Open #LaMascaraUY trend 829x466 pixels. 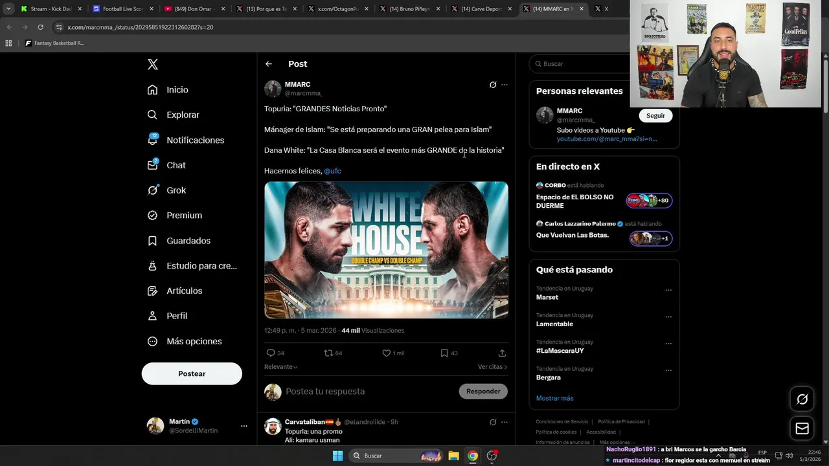(x=560, y=351)
